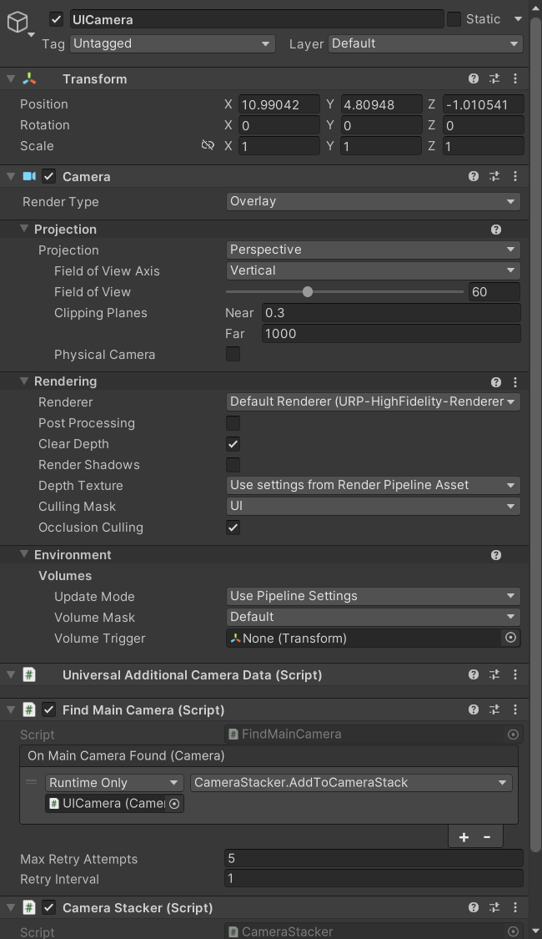Click the Position X value field
Screen dimensions: 542x939
279,104
